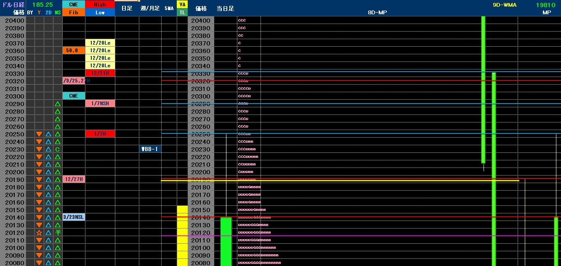This screenshot has width=561, height=266.
Task: Click the blue 2D triangle in row 20180
Action: (x=48, y=187)
